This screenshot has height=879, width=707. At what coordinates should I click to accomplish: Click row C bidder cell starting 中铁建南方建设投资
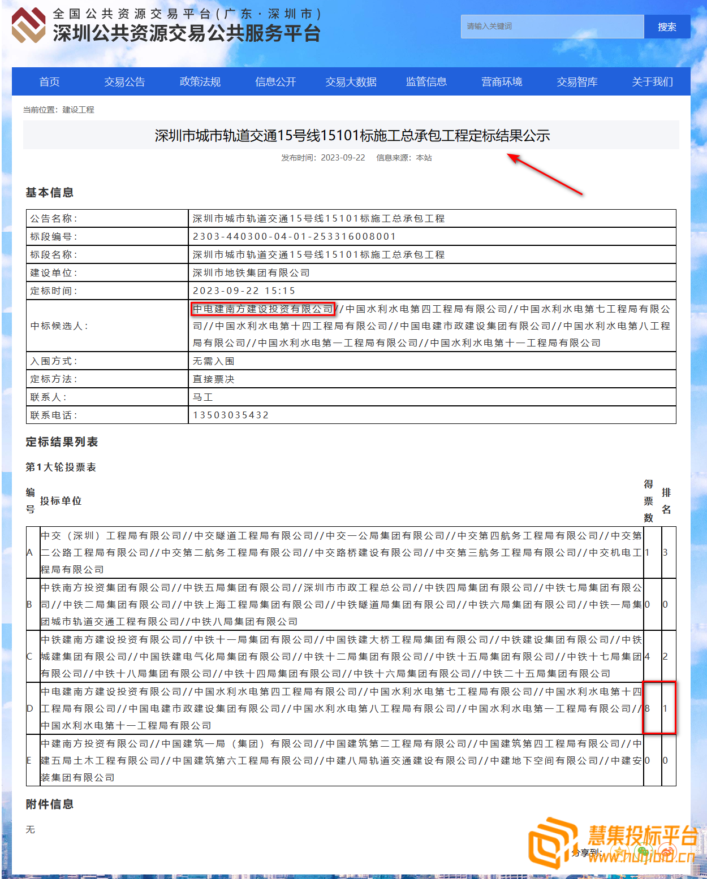(341, 656)
